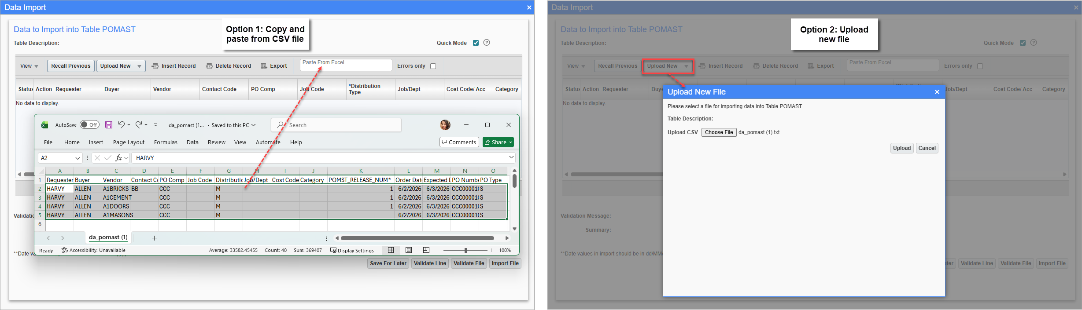Open the Name Box A2 dropdown

coord(78,158)
